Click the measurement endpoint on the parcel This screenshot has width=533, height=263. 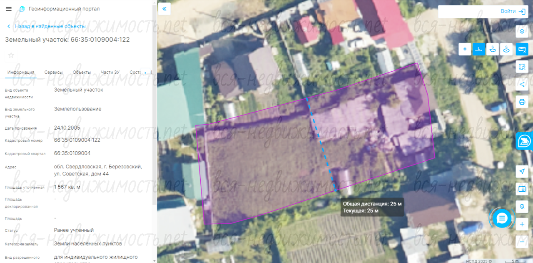[x=336, y=191]
